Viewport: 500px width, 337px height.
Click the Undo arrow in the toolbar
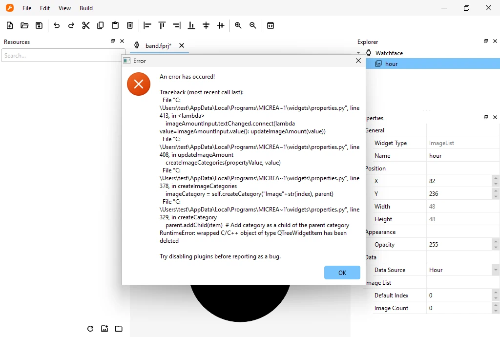pos(57,25)
